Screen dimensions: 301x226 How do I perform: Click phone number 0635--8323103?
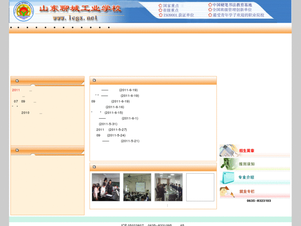coord(259,201)
